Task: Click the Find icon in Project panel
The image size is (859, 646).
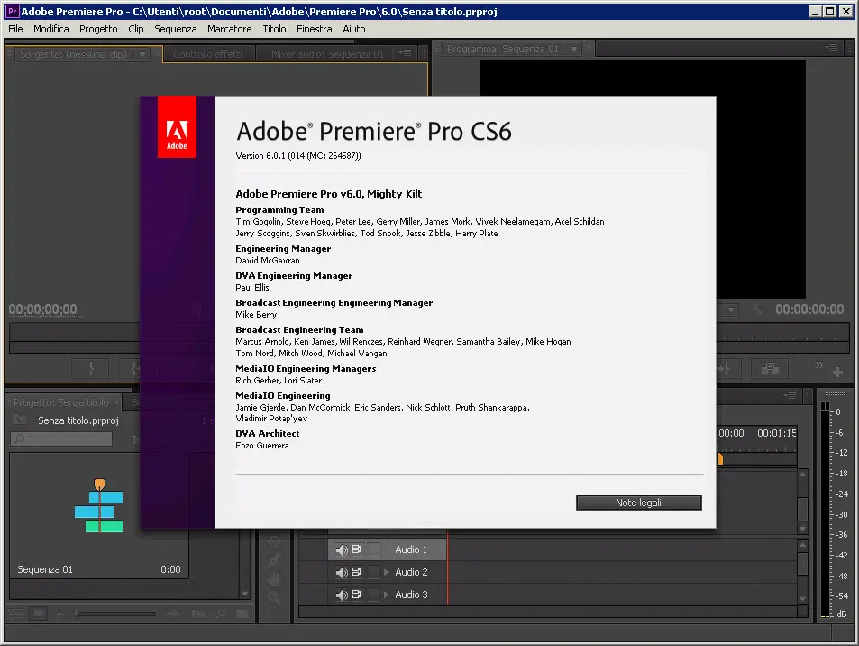Action: pos(220,614)
